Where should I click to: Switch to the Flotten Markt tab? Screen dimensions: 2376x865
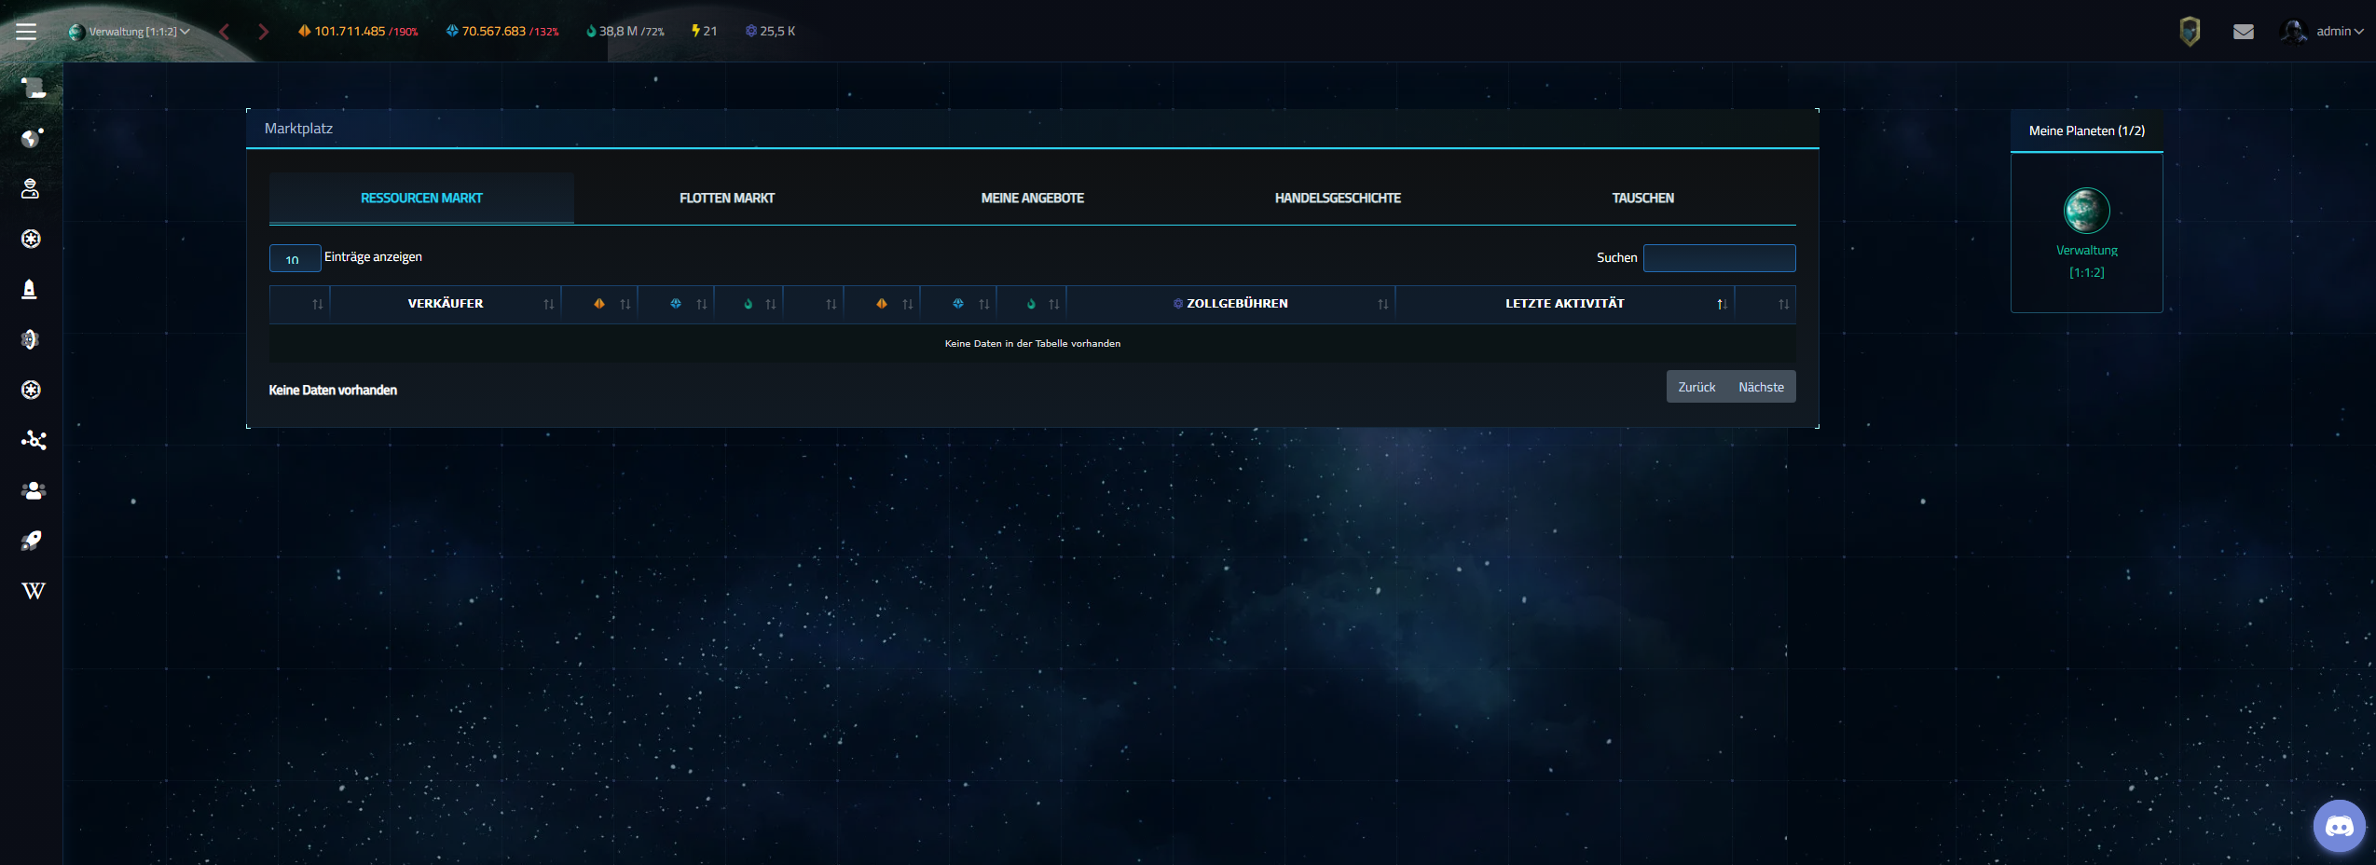click(x=726, y=199)
